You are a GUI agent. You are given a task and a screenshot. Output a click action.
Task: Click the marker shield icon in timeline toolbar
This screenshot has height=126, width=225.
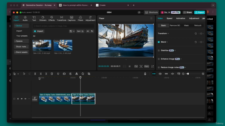[58, 74]
